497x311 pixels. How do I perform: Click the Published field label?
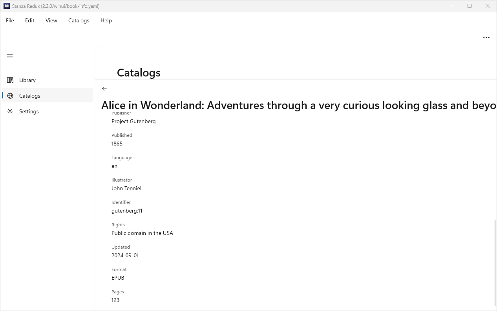122,135
